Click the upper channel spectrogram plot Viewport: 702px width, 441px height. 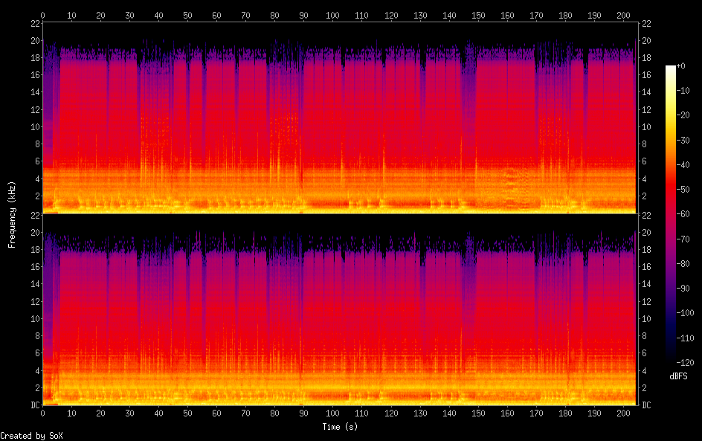[340, 118]
